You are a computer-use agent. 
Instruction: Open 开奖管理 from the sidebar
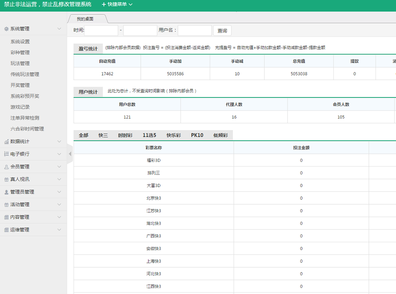tap(20, 85)
